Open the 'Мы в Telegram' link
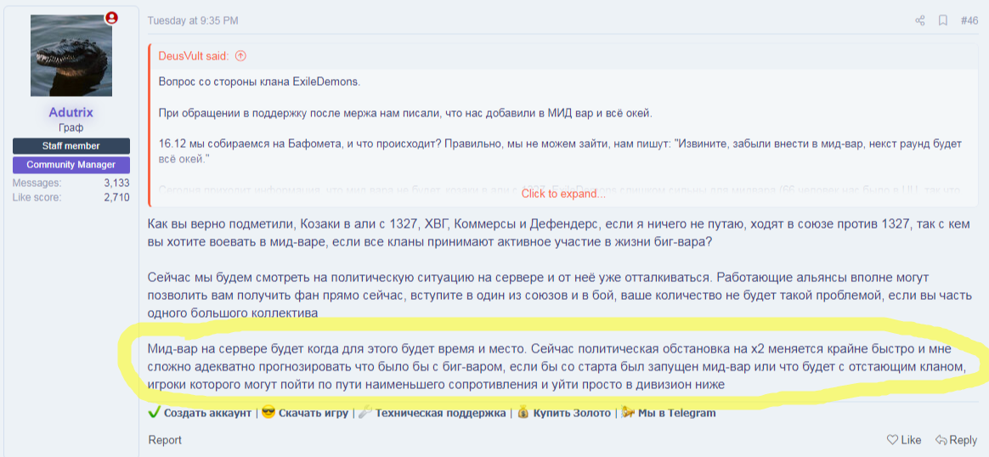Viewport: 989px width, 457px height. [x=676, y=413]
